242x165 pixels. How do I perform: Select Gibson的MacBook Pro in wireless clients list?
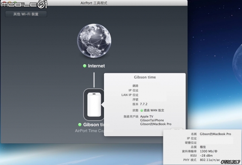pyautogui.click(x=156, y=124)
